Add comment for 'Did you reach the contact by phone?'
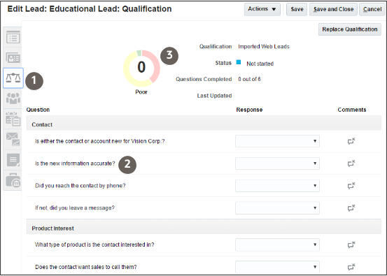Screen dimensions: 387x276 click(351, 186)
